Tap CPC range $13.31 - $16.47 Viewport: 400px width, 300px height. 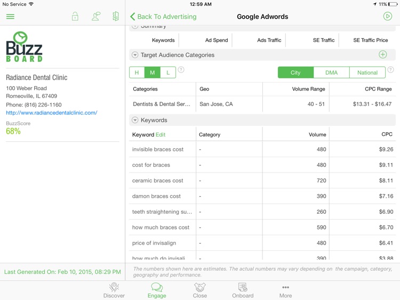pyautogui.click(x=372, y=104)
